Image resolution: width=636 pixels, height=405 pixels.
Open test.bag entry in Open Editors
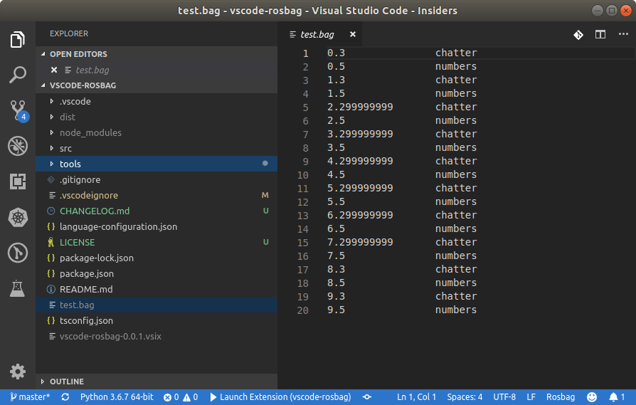tap(157, 70)
